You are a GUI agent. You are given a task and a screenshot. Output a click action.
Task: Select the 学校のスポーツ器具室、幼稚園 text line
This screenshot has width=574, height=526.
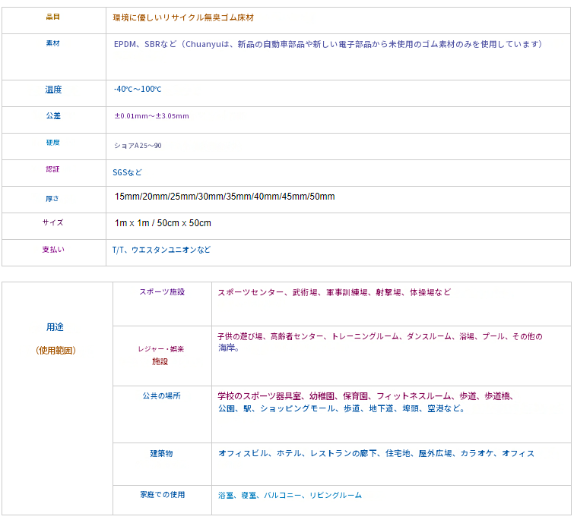366,396
